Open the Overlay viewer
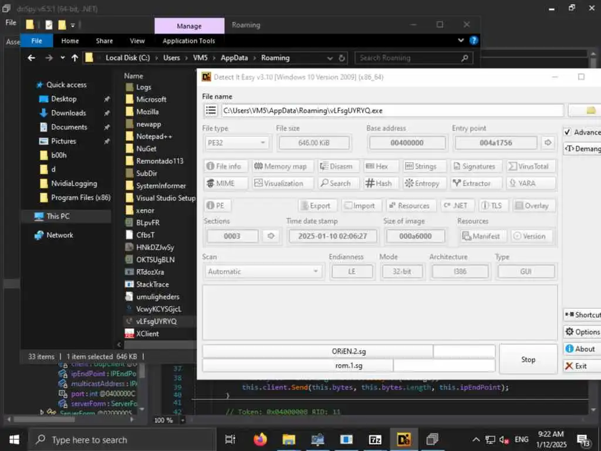 [534, 206]
